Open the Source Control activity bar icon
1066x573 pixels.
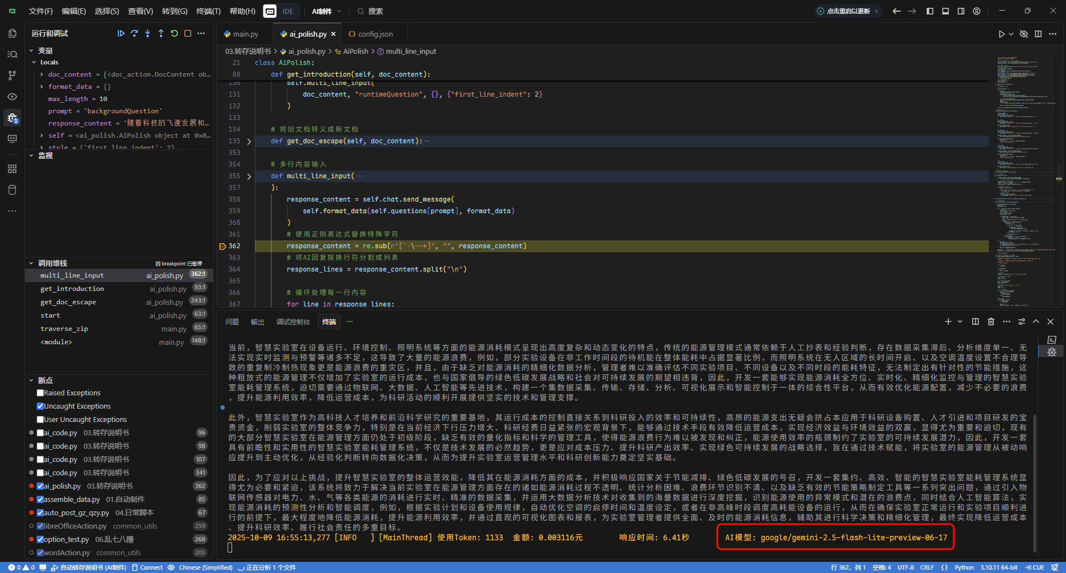pyautogui.click(x=12, y=76)
